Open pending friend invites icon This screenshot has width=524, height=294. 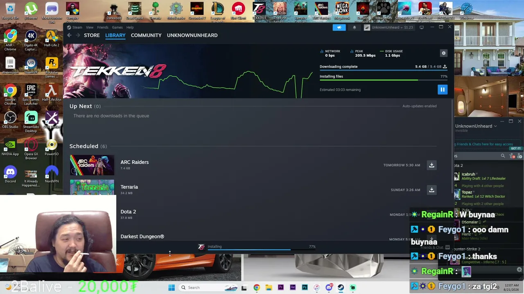tap(513, 156)
